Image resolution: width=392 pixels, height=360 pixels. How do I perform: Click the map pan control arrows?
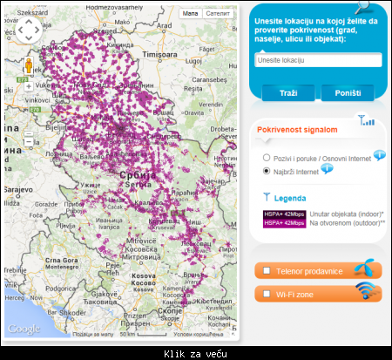29,30
